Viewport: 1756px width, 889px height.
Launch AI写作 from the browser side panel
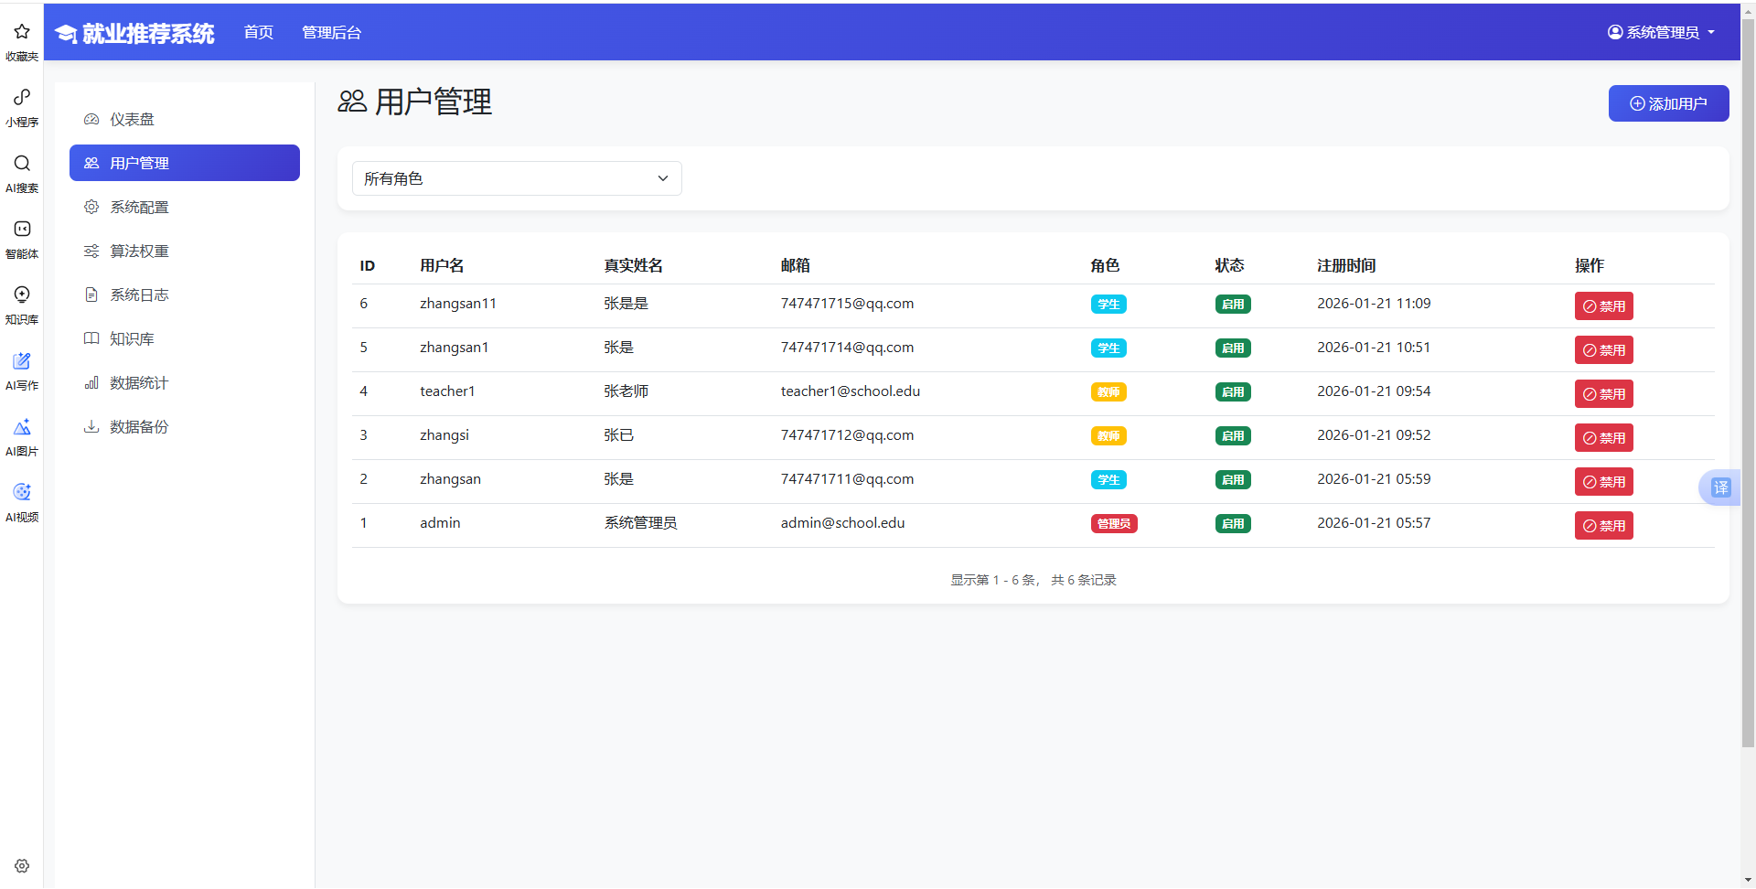click(x=21, y=370)
